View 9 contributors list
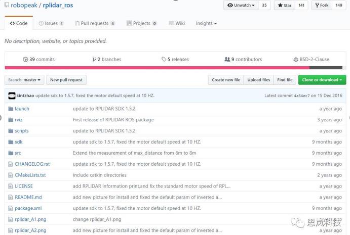Image resolution: width=350 pixels, height=235 pixels. point(243,59)
